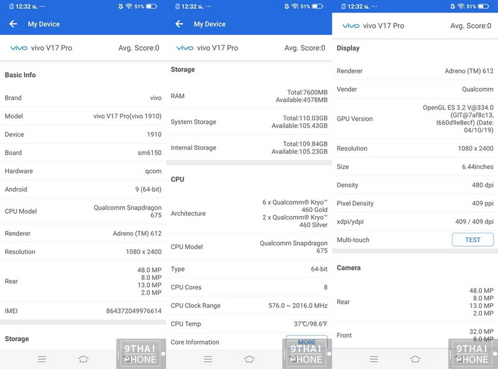498x369 pixels.
Task: Tap the battery icon on the Display screen
Action: tap(484, 6)
